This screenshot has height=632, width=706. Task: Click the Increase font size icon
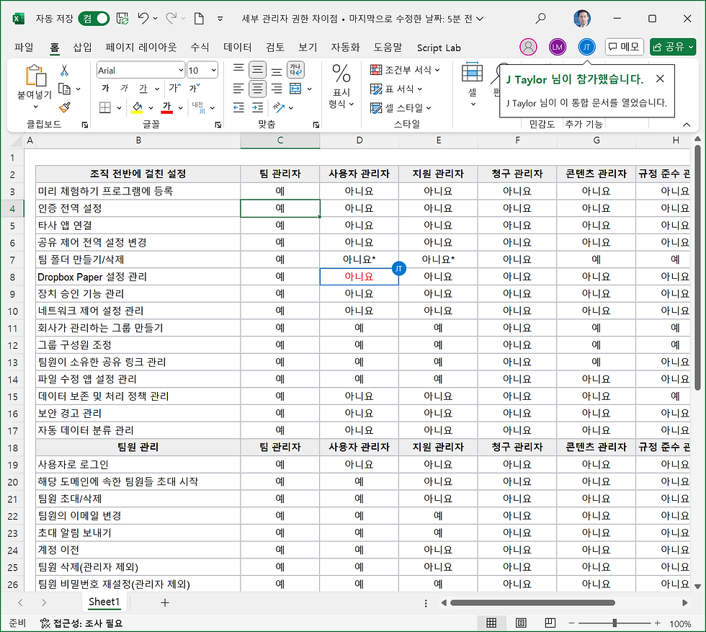coord(174,89)
